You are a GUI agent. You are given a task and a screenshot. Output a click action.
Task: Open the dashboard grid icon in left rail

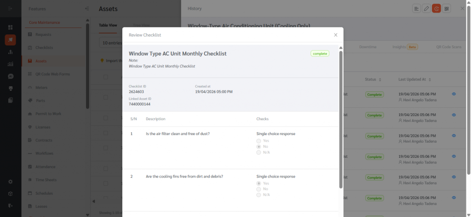pos(10,28)
